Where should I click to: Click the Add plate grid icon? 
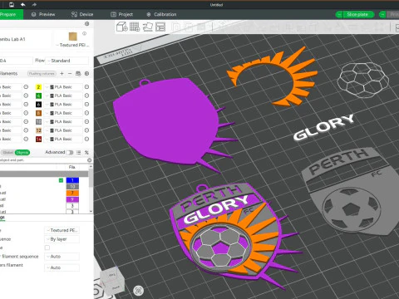[135, 27]
